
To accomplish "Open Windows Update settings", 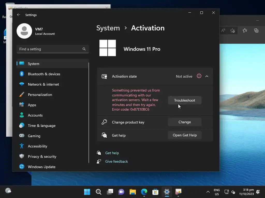I will [x=53, y=167].
